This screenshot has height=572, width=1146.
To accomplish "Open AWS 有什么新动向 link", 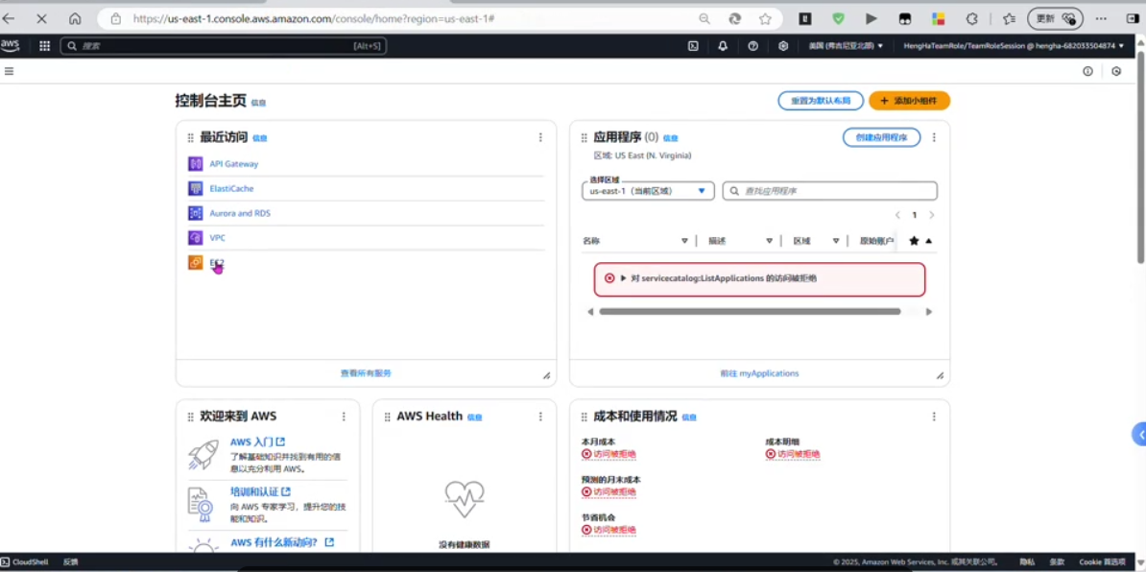I will pyautogui.click(x=282, y=542).
